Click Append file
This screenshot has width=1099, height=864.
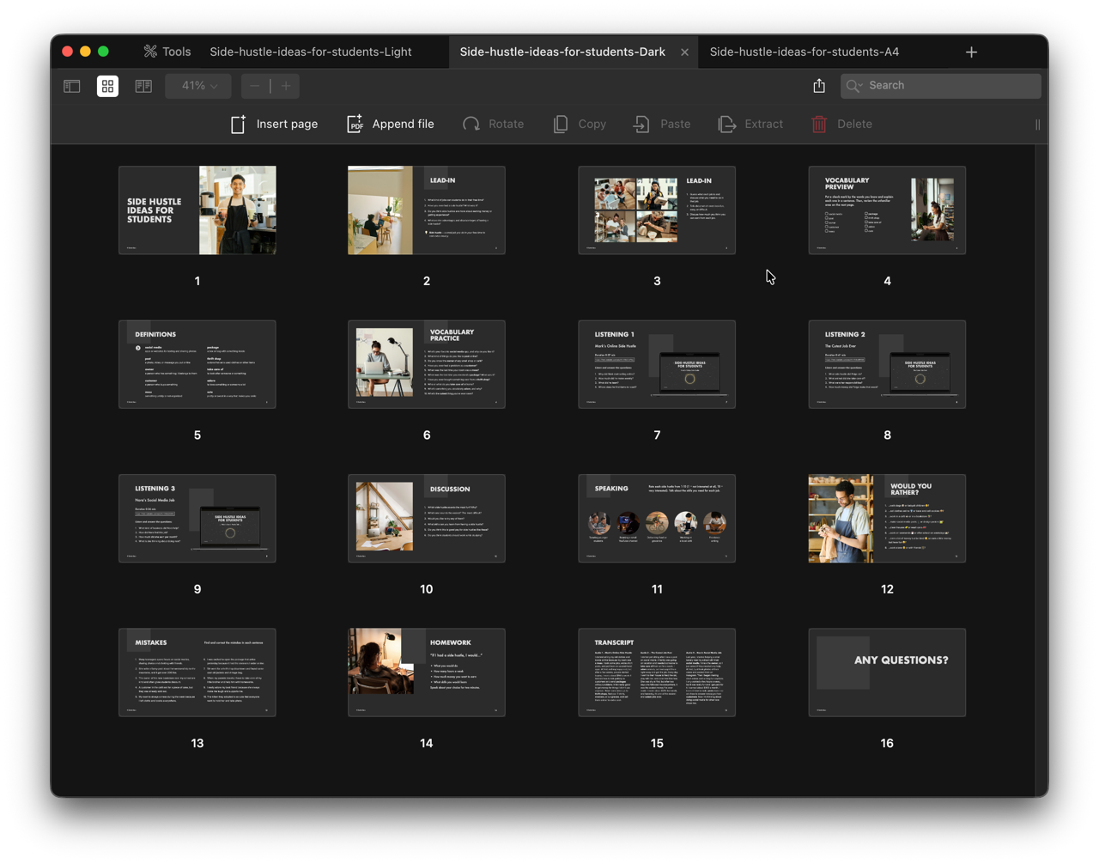[391, 125]
